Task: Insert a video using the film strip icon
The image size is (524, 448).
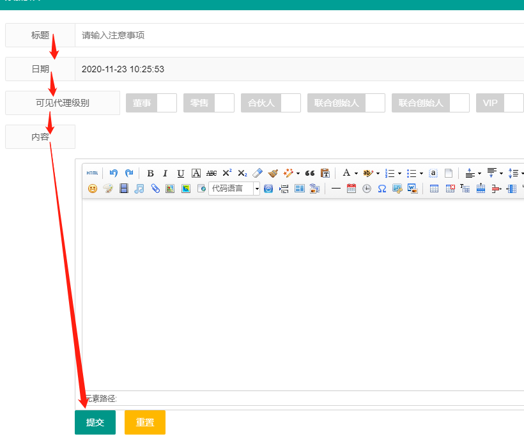Action: click(124, 189)
